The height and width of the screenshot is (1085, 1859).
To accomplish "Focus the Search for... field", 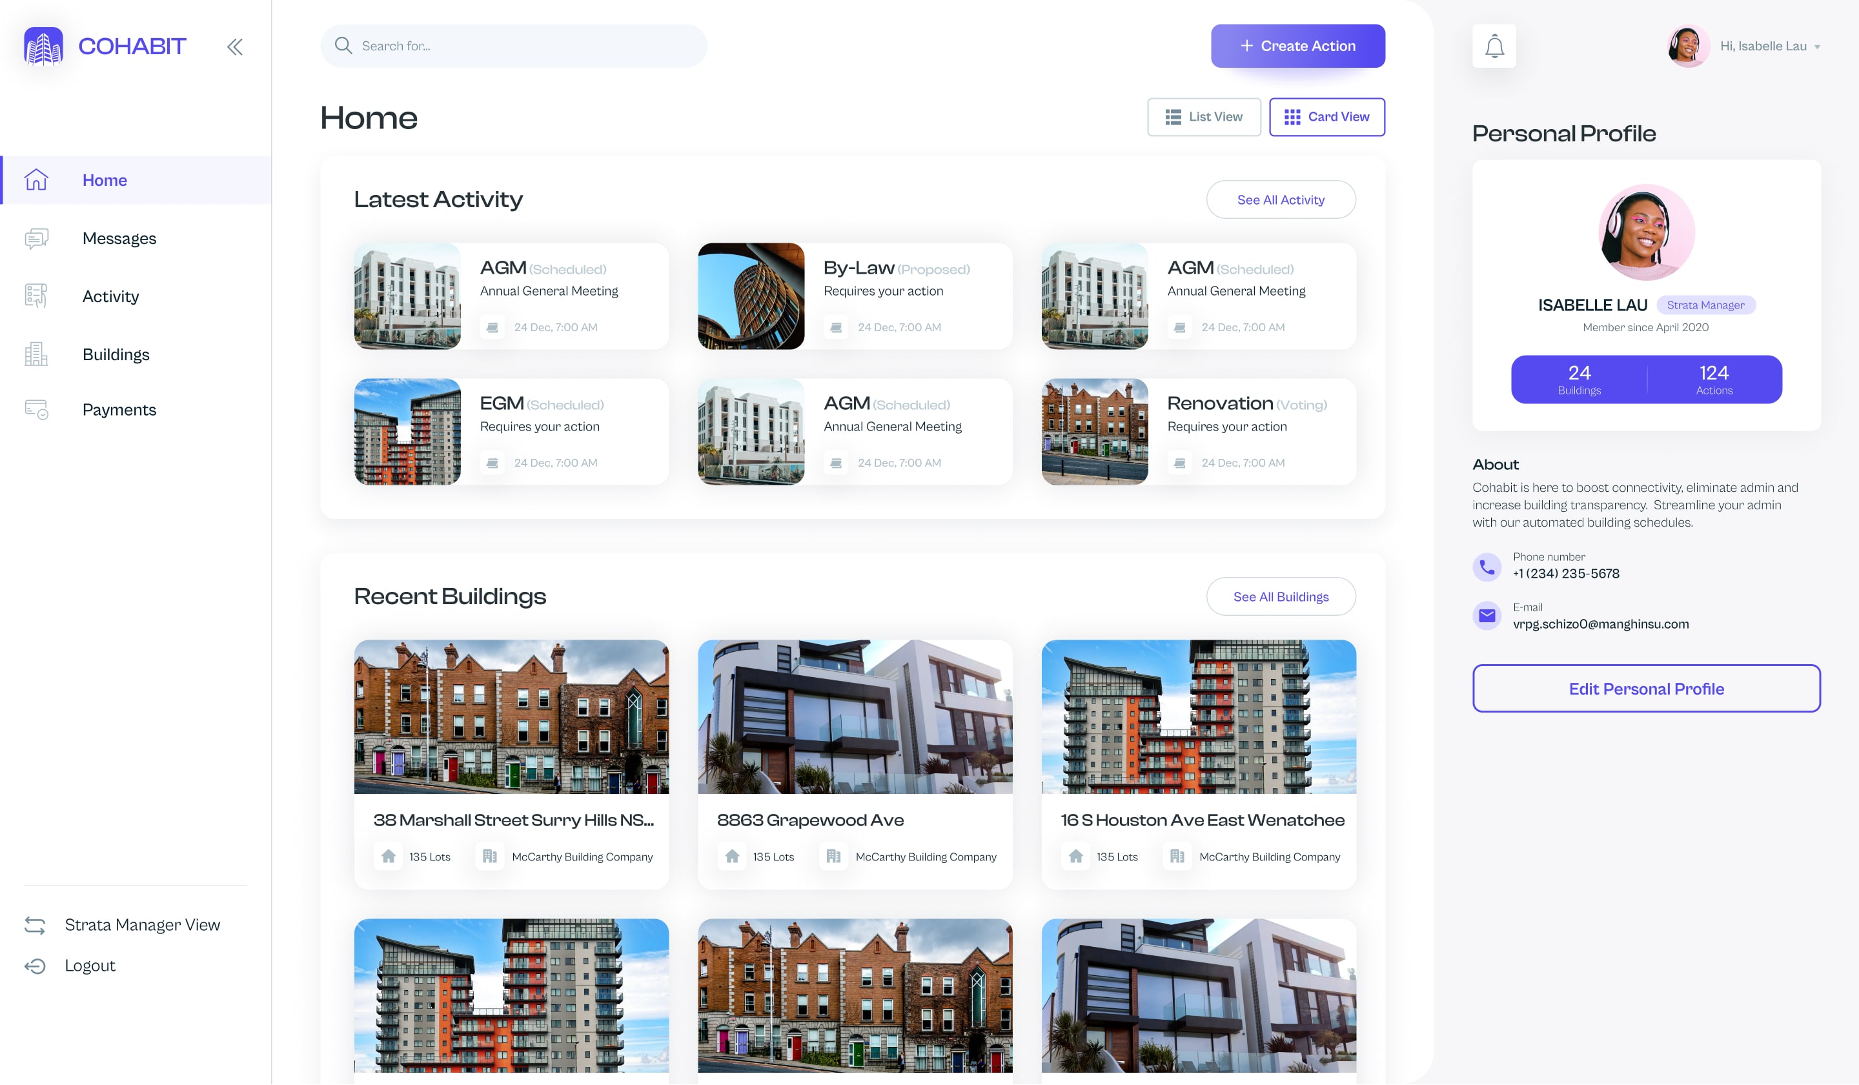I will [x=513, y=46].
